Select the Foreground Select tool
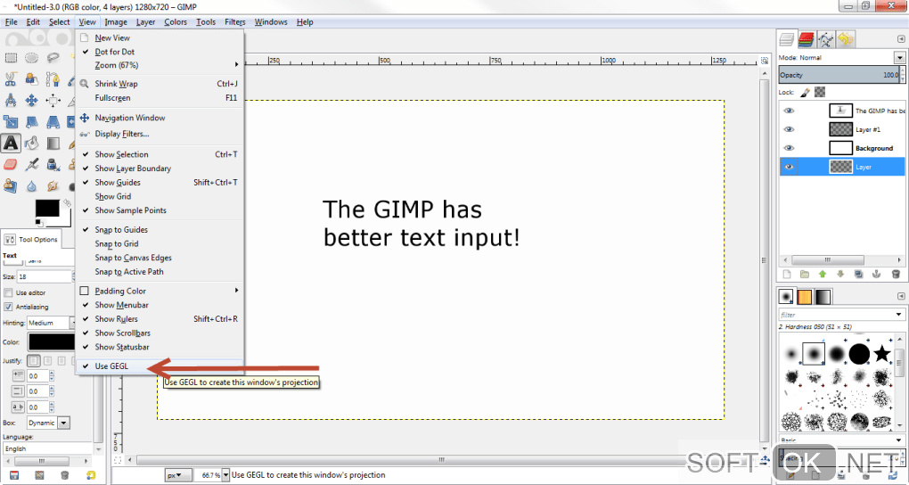The width and height of the screenshot is (909, 485). pyautogui.click(x=32, y=78)
